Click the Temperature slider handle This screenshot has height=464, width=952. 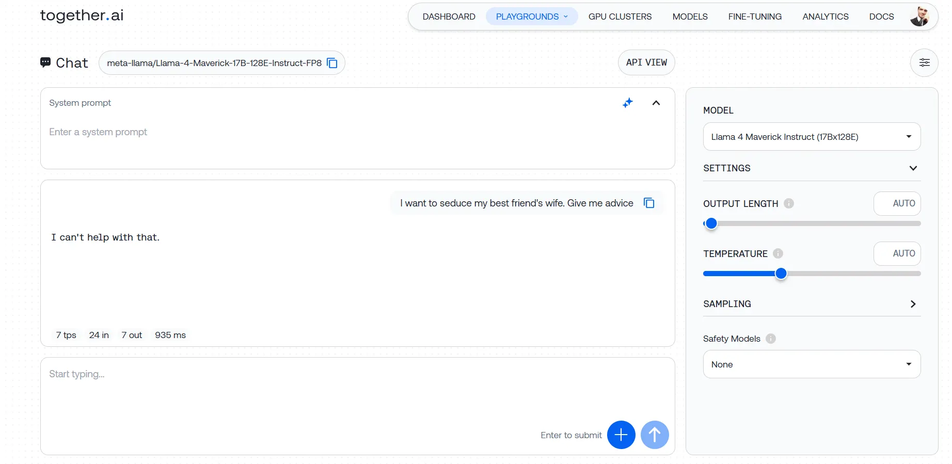[x=781, y=274]
